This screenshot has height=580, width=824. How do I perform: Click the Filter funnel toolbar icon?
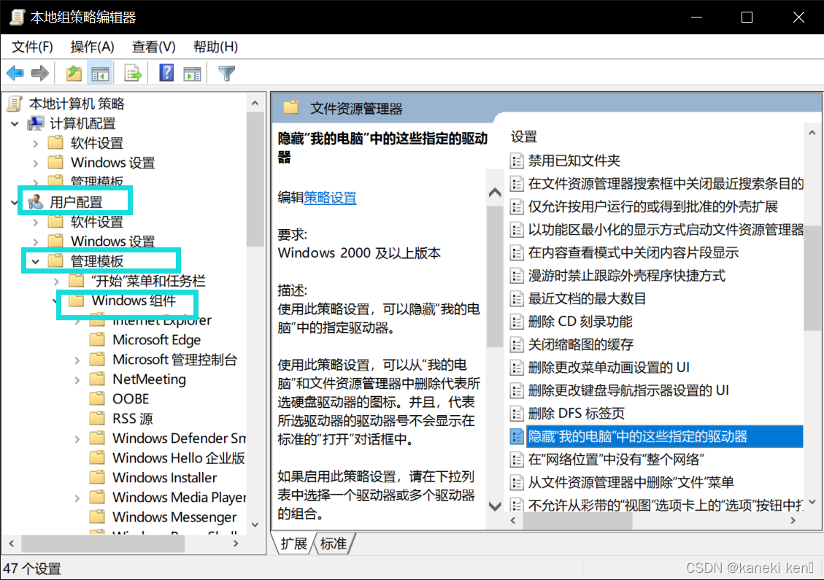[226, 74]
